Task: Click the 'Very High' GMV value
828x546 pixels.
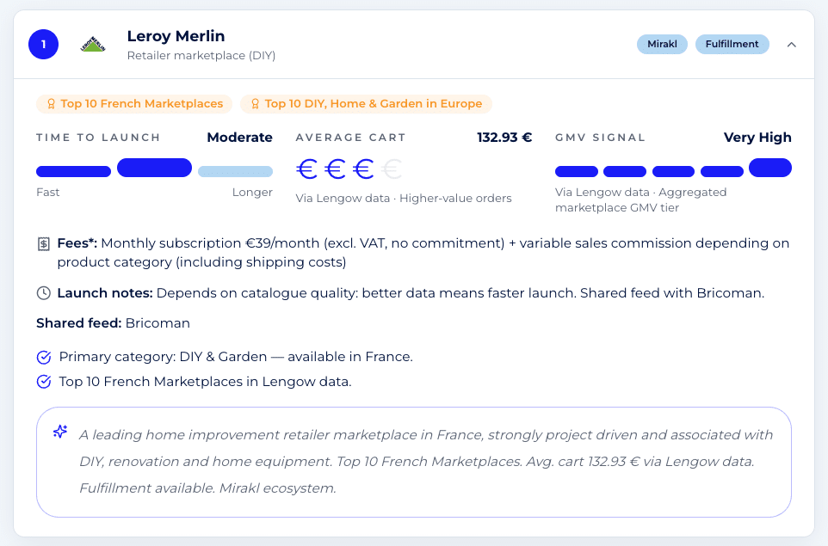Action: click(x=757, y=138)
